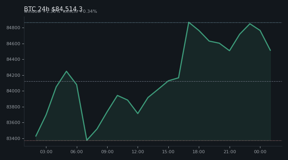Viewport: 288px width, 160px height.
Task: Click the 03:00 x-axis label
Action: [46, 152]
